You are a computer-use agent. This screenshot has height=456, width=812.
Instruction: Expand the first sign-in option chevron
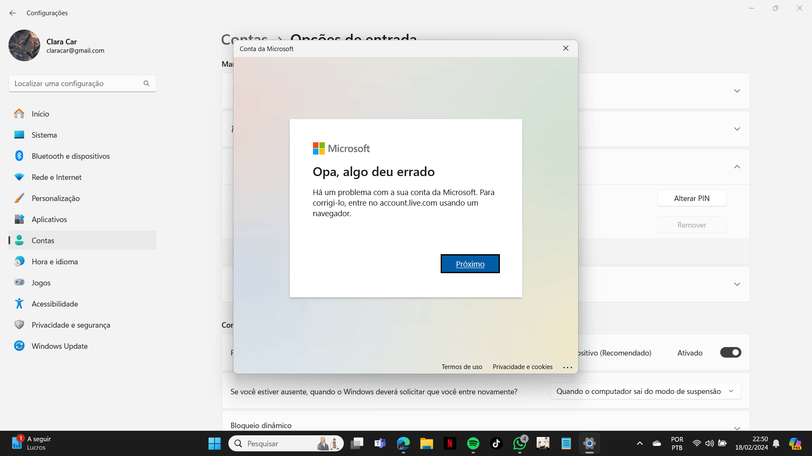737,91
